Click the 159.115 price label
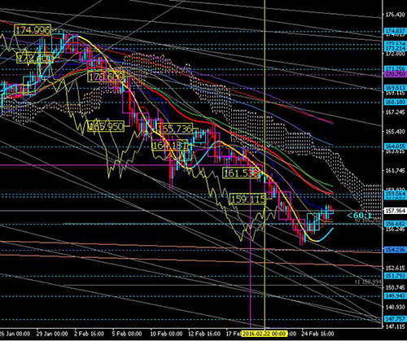This screenshot has width=407, height=341. pyautogui.click(x=247, y=199)
